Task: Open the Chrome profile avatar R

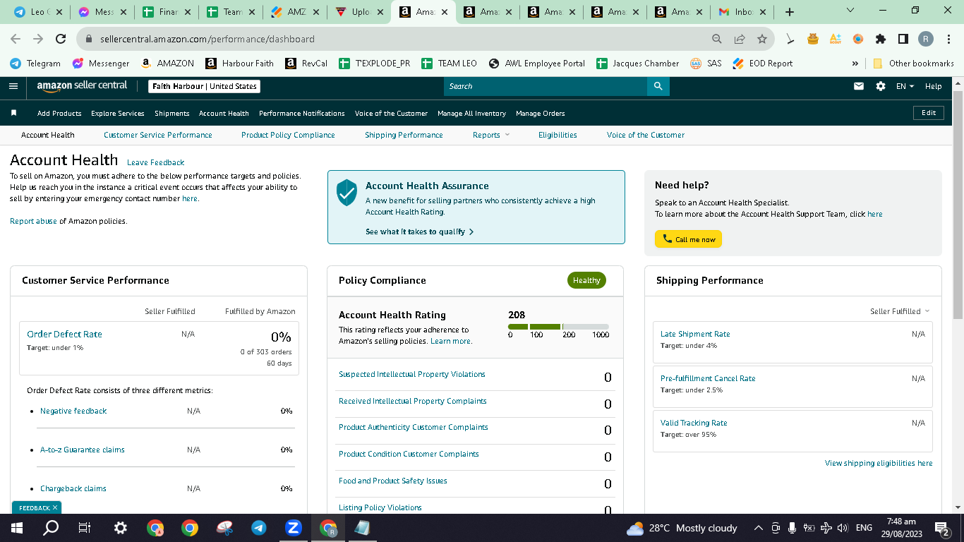Action: click(926, 39)
